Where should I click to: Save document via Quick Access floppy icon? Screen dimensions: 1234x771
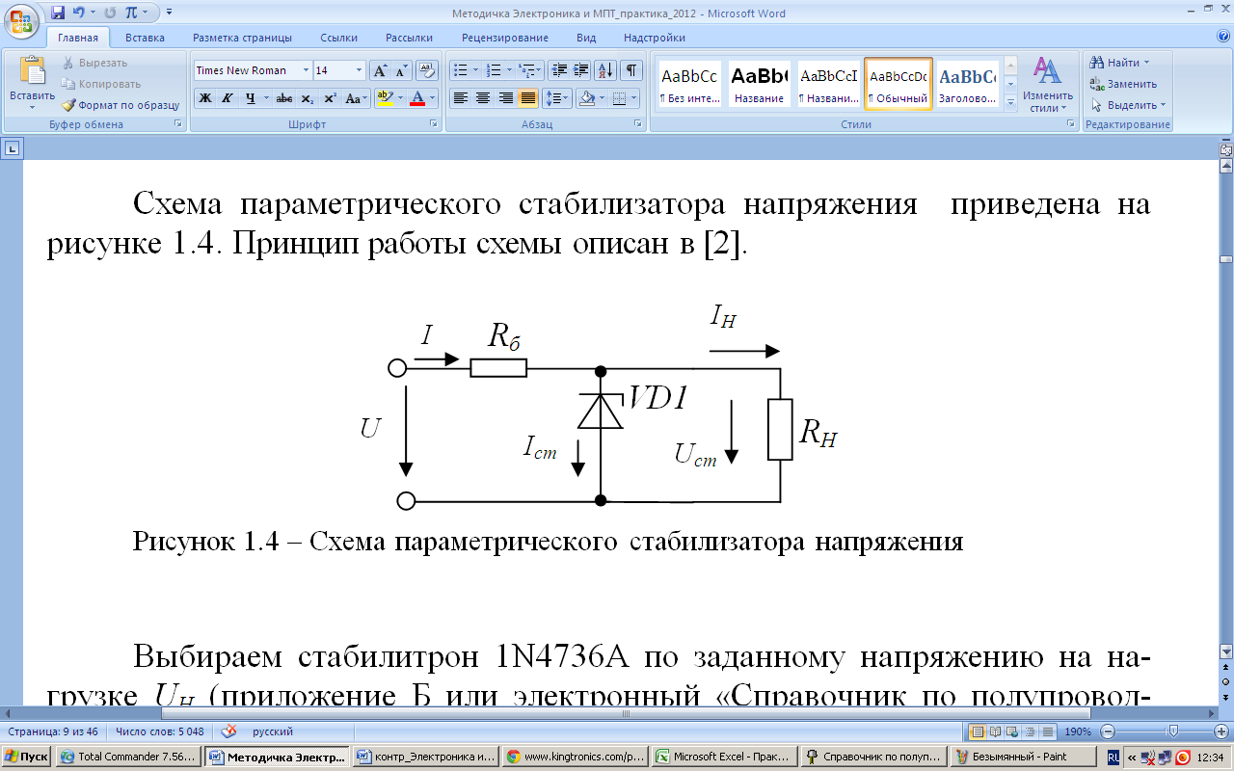[x=58, y=13]
